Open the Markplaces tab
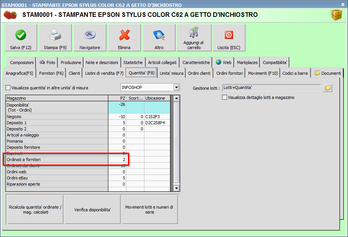The image size is (348, 237). pyautogui.click(x=247, y=63)
